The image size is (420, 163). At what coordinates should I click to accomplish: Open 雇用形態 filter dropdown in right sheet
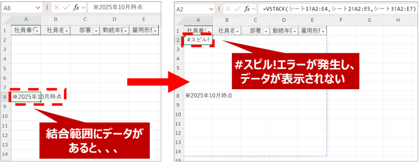coord(323,31)
